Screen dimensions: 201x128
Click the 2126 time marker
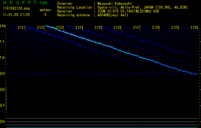point(118,28)
